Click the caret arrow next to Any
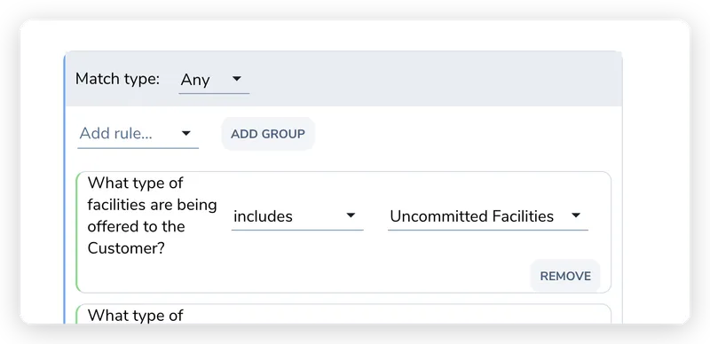This screenshot has height=344, width=710. click(236, 79)
